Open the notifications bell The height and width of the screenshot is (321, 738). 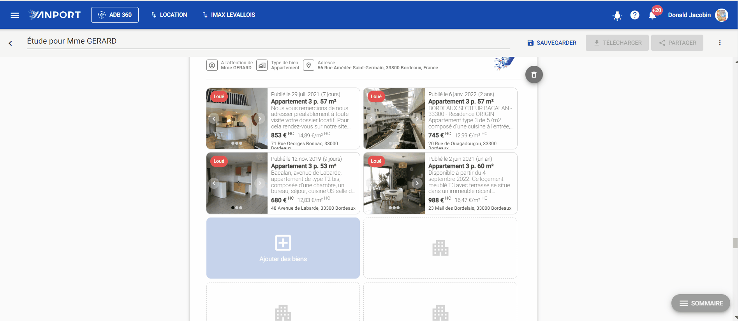(x=652, y=15)
